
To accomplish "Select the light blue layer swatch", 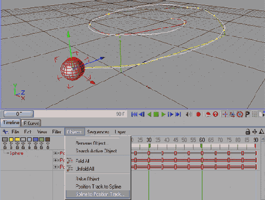I will (29, 139).
